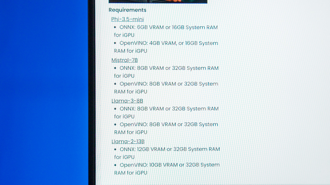
Task: Select text 'ONNX: 6GB VRAM or 16GB System RAM'
Action: (169, 27)
